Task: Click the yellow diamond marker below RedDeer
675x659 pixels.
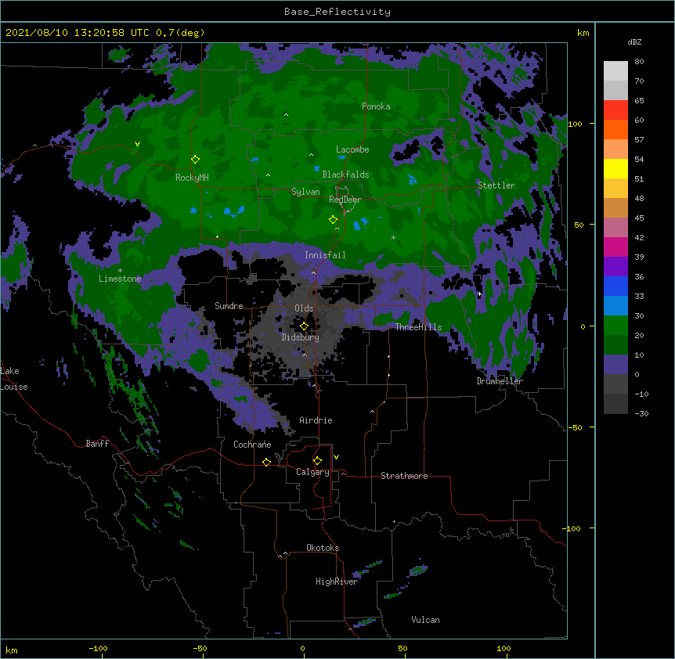Action: 333,220
